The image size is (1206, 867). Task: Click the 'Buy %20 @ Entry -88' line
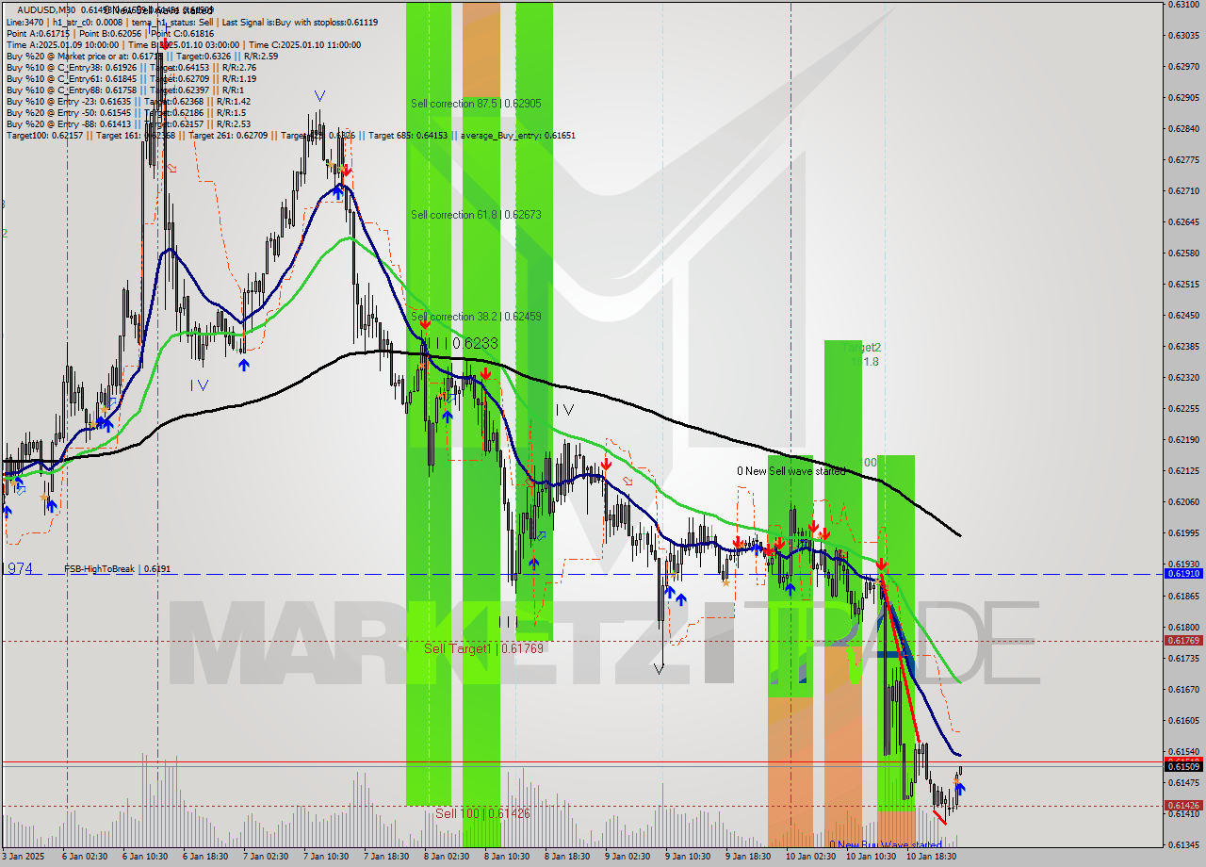coord(128,123)
